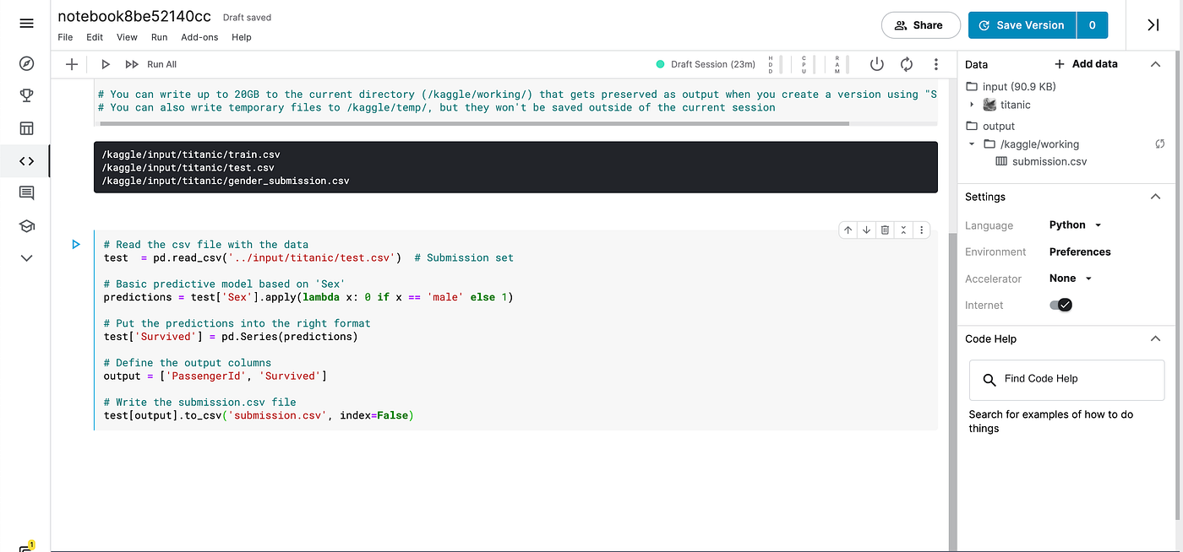The width and height of the screenshot is (1183, 552).
Task: Collapse the Data panel
Action: 1156,63
